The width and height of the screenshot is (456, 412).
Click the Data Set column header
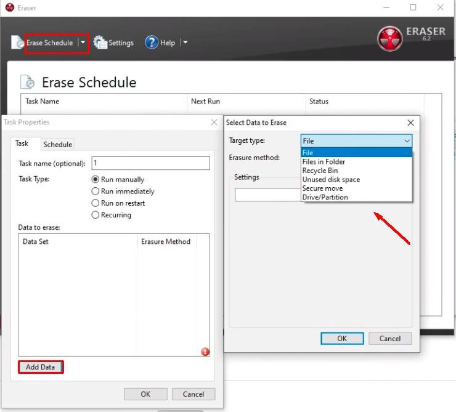click(x=78, y=241)
